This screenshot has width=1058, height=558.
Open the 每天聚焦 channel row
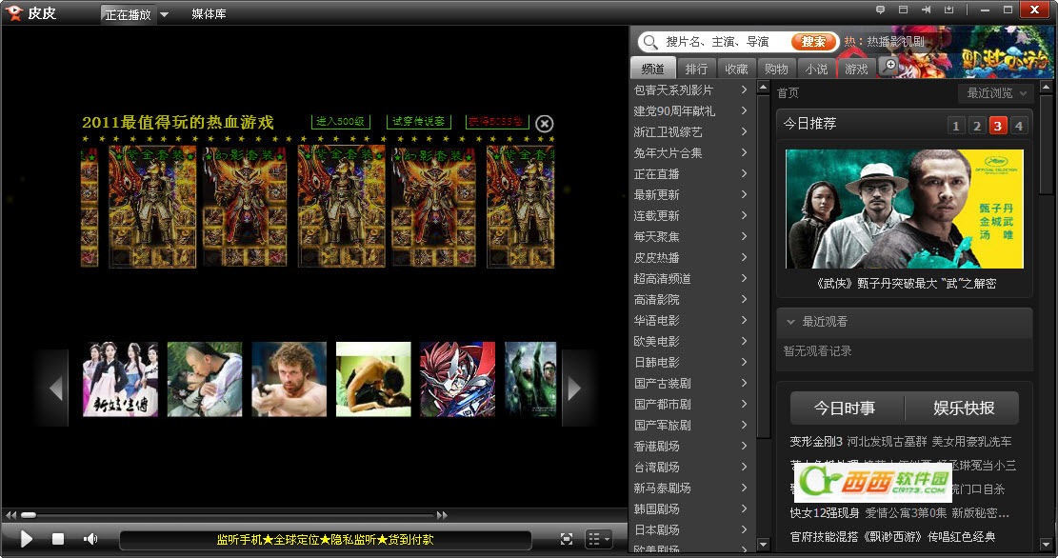(x=691, y=236)
